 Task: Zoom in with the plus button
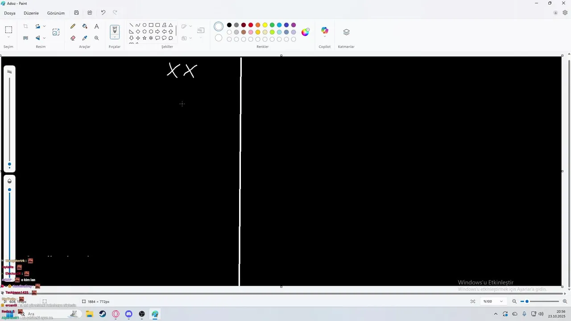tap(565, 301)
